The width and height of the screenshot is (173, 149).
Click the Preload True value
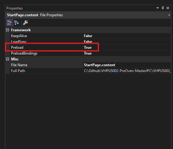88,48
